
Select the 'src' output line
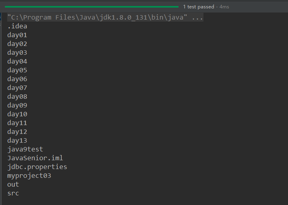click(13, 193)
